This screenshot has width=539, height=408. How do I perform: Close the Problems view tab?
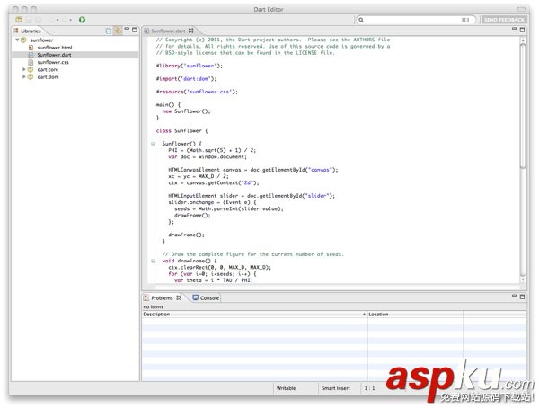(179, 297)
